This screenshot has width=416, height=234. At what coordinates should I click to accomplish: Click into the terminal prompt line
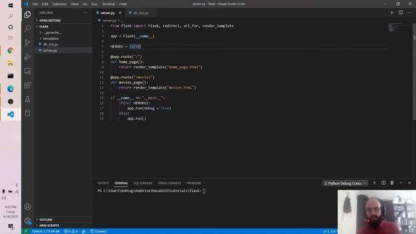(x=151, y=190)
